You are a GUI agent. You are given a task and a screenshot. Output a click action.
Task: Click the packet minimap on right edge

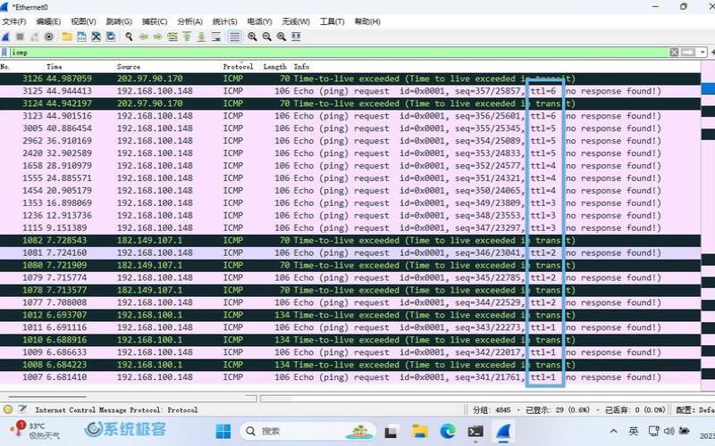click(x=708, y=226)
